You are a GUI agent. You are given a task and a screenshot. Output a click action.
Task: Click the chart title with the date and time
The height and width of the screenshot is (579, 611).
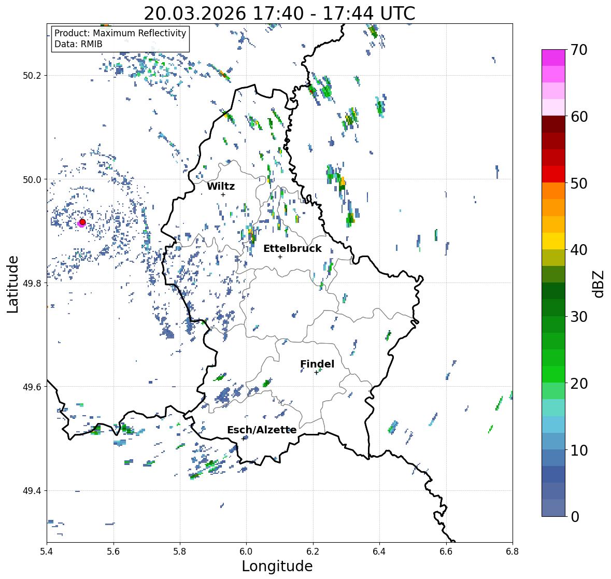(279, 13)
